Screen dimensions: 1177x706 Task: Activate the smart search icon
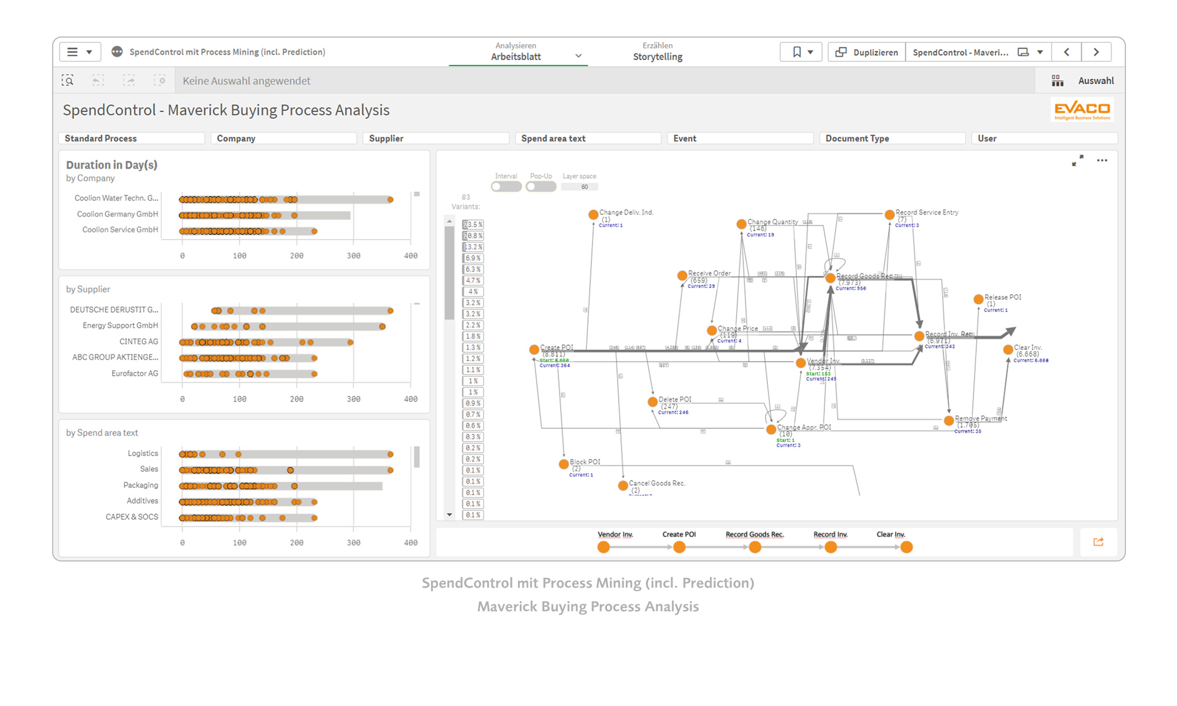tap(67, 80)
